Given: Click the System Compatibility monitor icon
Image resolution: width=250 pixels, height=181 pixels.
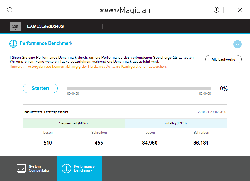Looking at the screenshot, I should [x=21, y=168].
